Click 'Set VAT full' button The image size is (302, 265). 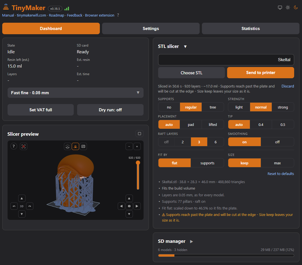tap(41, 110)
